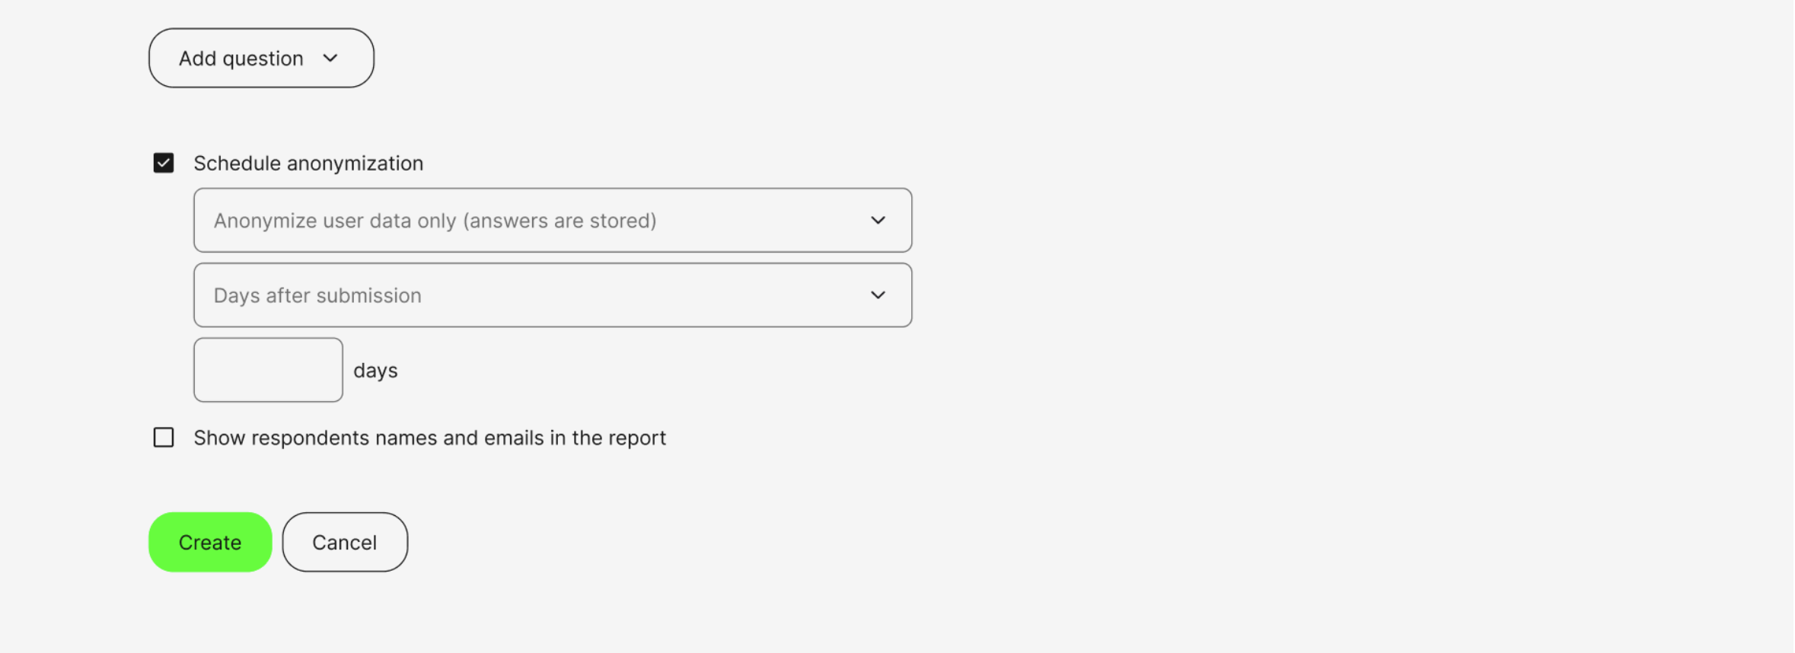The height and width of the screenshot is (653, 1795).
Task: Focus the number of days input field
Action: pyautogui.click(x=268, y=370)
